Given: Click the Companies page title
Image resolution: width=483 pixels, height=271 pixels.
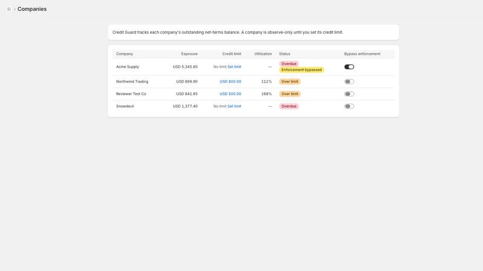Looking at the screenshot, I should coord(32,9).
